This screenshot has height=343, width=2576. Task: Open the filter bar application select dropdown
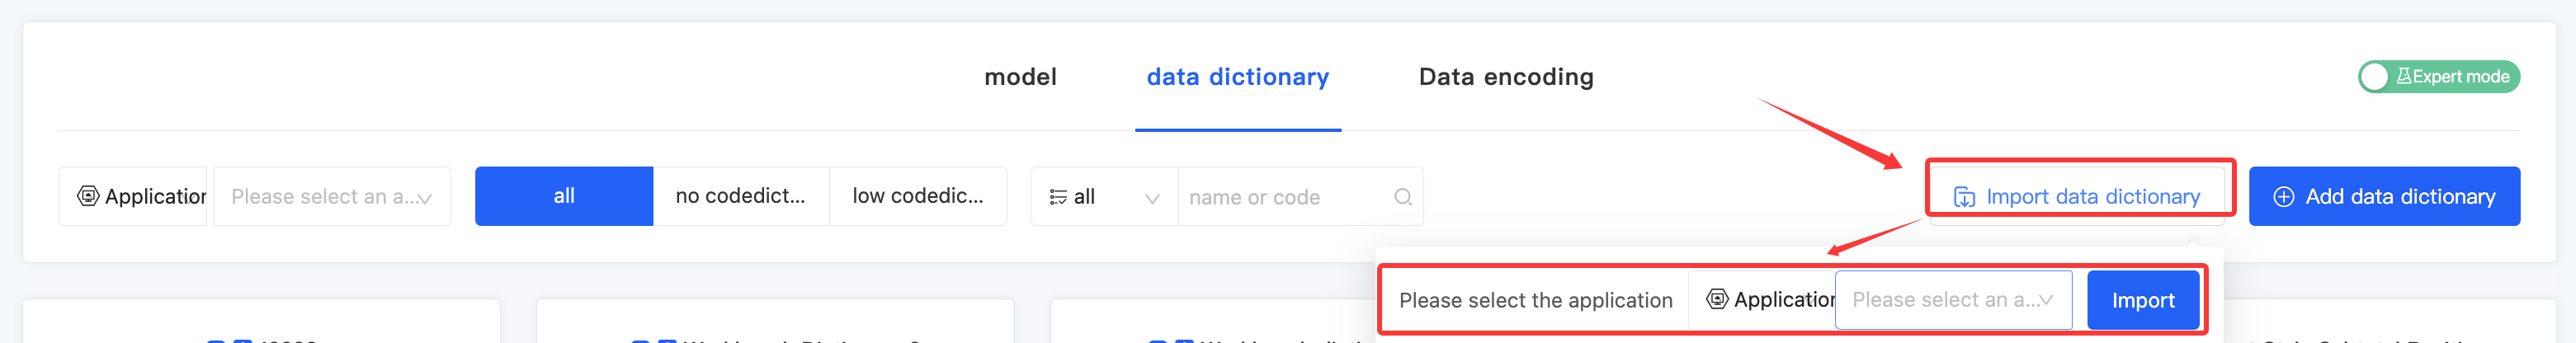331,197
